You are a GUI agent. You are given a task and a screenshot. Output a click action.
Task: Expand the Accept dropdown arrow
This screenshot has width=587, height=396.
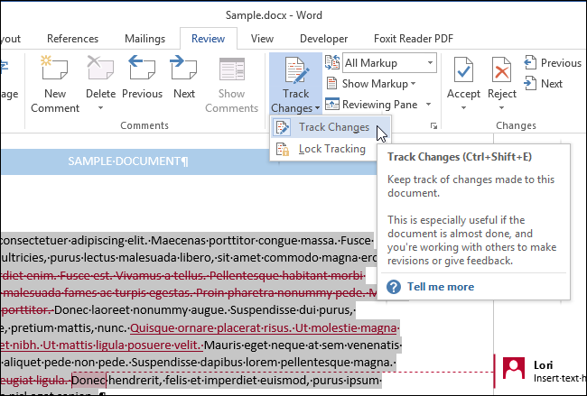click(463, 108)
